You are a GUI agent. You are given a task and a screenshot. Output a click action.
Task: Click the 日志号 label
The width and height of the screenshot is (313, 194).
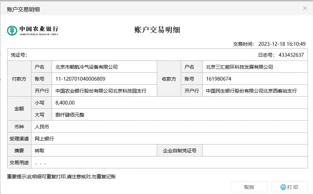[x=266, y=55]
